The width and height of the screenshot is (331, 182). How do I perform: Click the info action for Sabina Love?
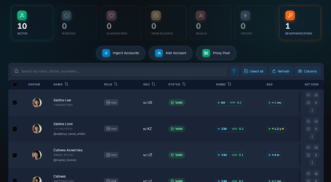pyautogui.click(x=308, y=129)
